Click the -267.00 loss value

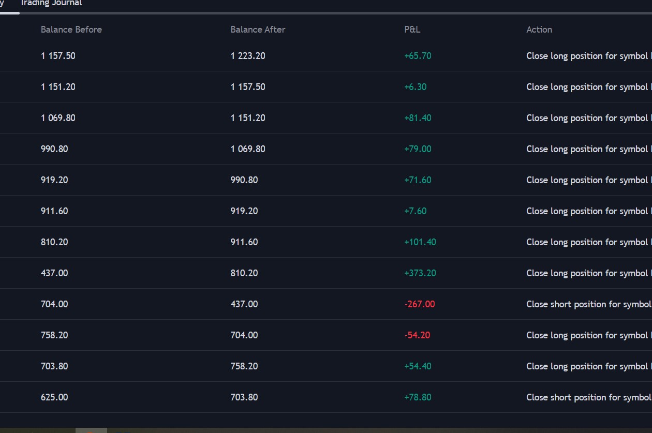pos(419,304)
